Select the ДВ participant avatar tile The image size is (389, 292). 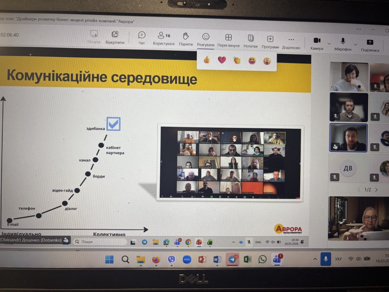pos(348,168)
